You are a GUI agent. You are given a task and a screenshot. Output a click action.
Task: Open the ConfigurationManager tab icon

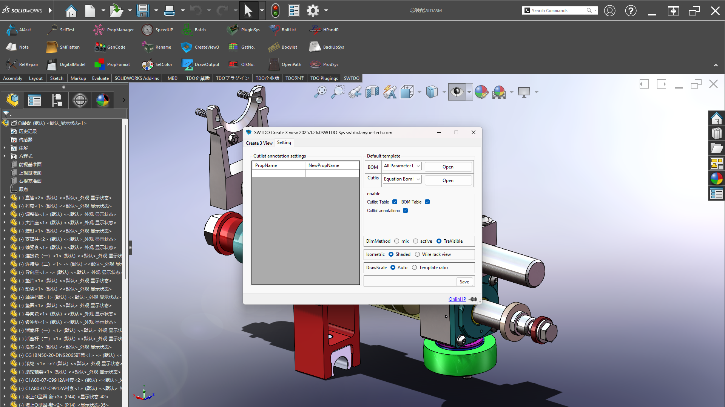pos(57,100)
